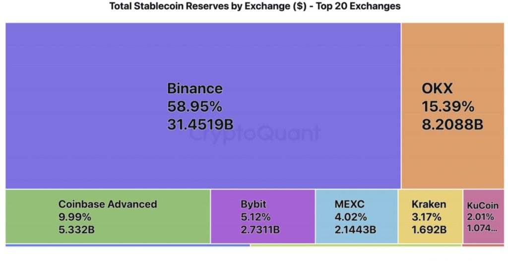Viewport: 508px width, 261px height.
Task: Select the Bybit label in the treemap
Action: pyautogui.click(x=254, y=204)
